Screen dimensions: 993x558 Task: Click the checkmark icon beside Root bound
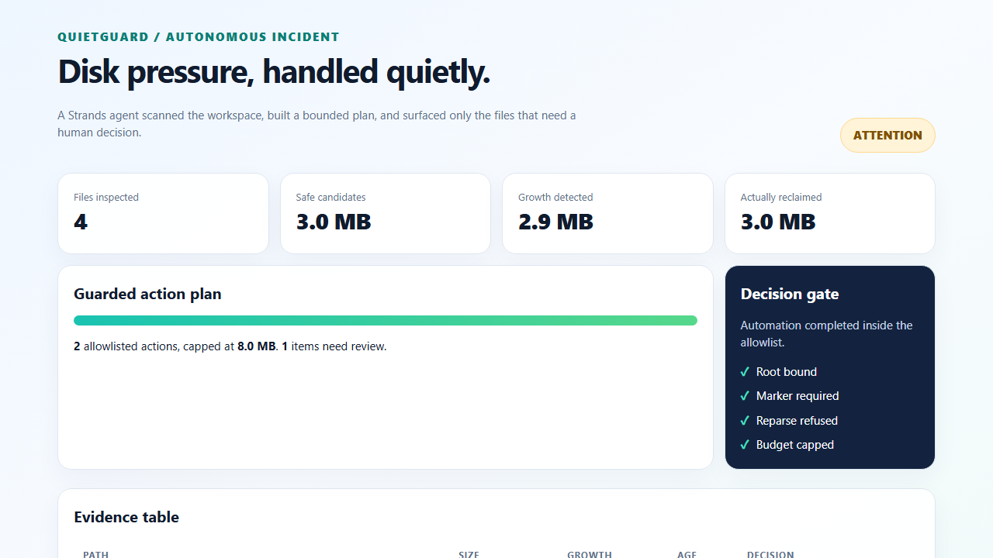[x=745, y=372]
